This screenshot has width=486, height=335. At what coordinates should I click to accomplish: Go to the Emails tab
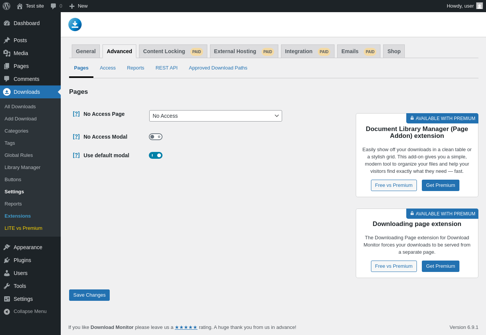pyautogui.click(x=359, y=51)
